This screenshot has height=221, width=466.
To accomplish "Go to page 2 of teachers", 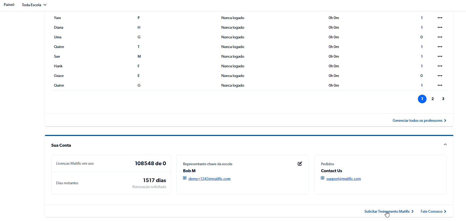I will 432,99.
